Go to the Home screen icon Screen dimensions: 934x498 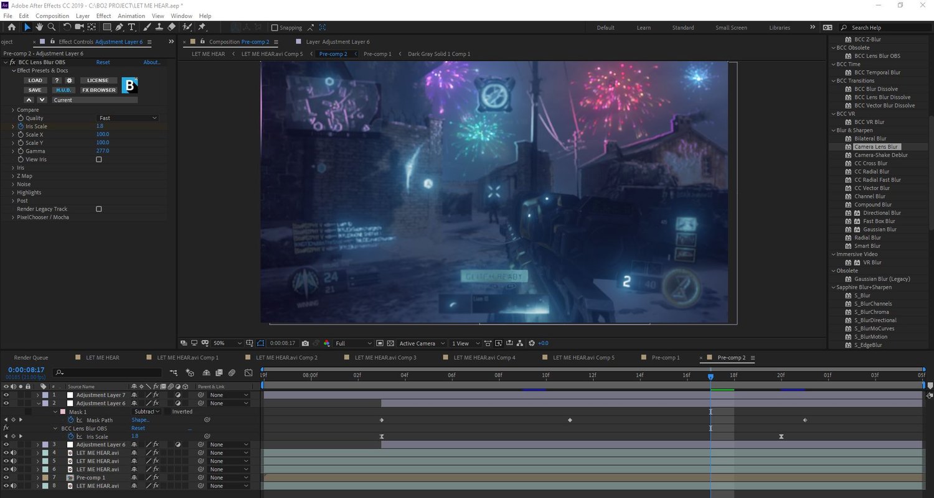[11, 27]
